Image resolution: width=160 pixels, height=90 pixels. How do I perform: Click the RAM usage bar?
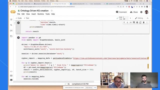126,17
